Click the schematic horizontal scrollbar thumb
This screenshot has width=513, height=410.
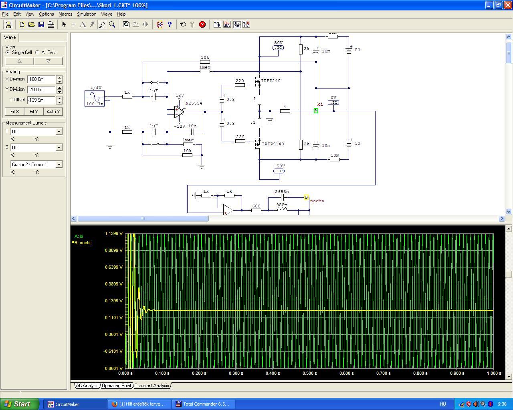tap(143, 219)
